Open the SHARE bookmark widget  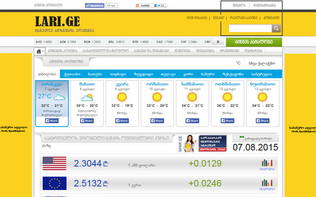pos(150,5)
